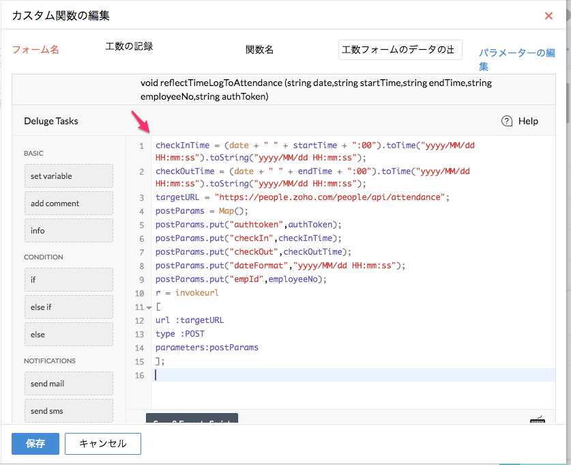Click the CONDITION section heading

pyautogui.click(x=44, y=257)
